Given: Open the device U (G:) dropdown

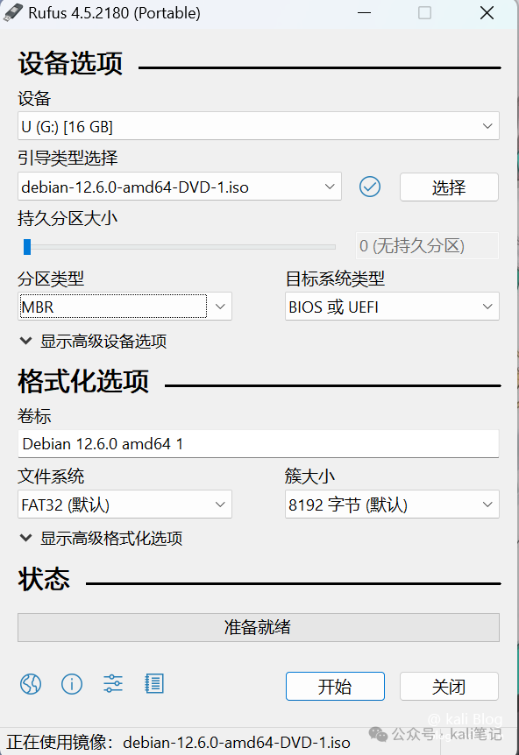Looking at the screenshot, I should (x=259, y=126).
